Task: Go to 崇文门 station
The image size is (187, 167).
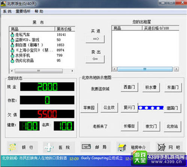Action: point(151,127)
